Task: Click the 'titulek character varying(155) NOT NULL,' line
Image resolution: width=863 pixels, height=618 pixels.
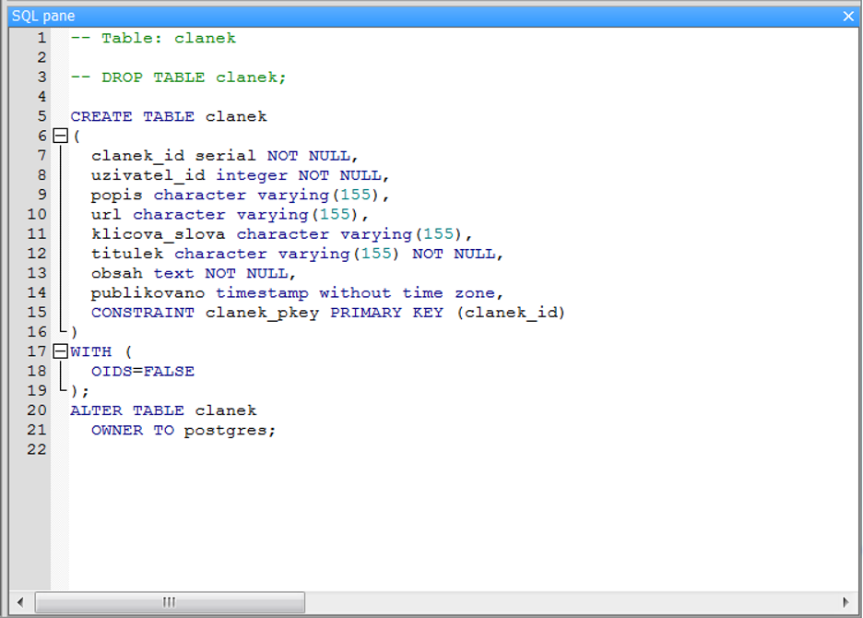Action: 297,254
